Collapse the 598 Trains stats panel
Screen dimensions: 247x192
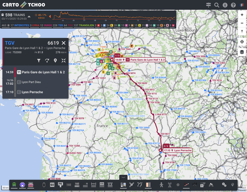coord(29,16)
